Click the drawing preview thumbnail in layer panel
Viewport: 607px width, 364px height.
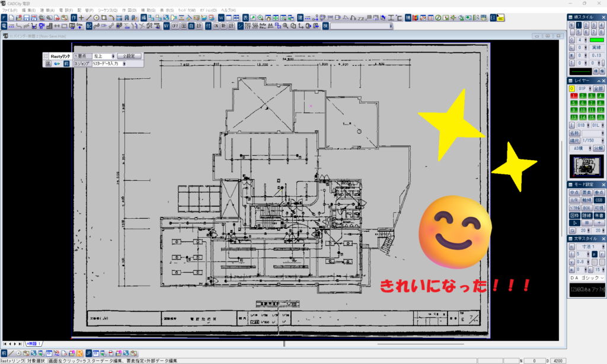pyautogui.click(x=586, y=166)
